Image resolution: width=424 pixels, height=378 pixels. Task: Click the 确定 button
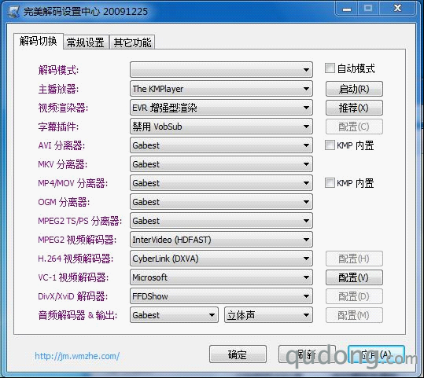pyautogui.click(x=238, y=354)
